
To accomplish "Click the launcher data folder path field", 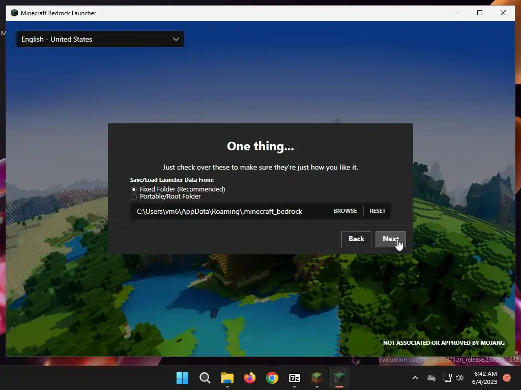I will click(x=229, y=211).
